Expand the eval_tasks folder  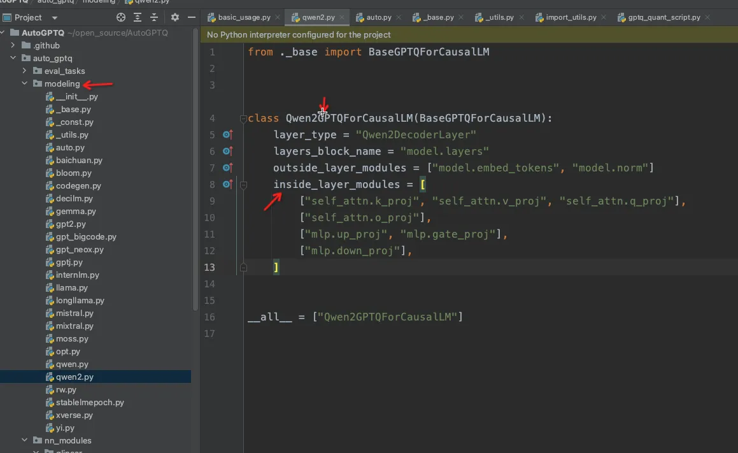(x=25, y=71)
